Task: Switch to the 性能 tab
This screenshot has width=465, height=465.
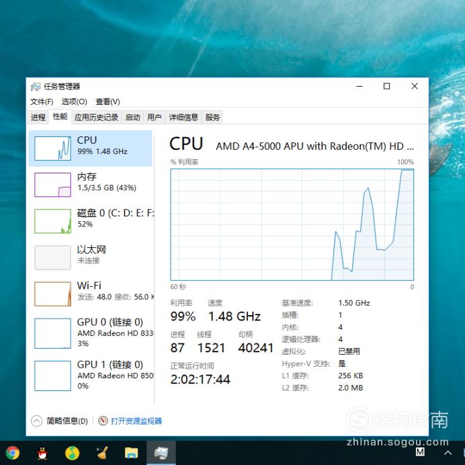Action: tap(60, 116)
